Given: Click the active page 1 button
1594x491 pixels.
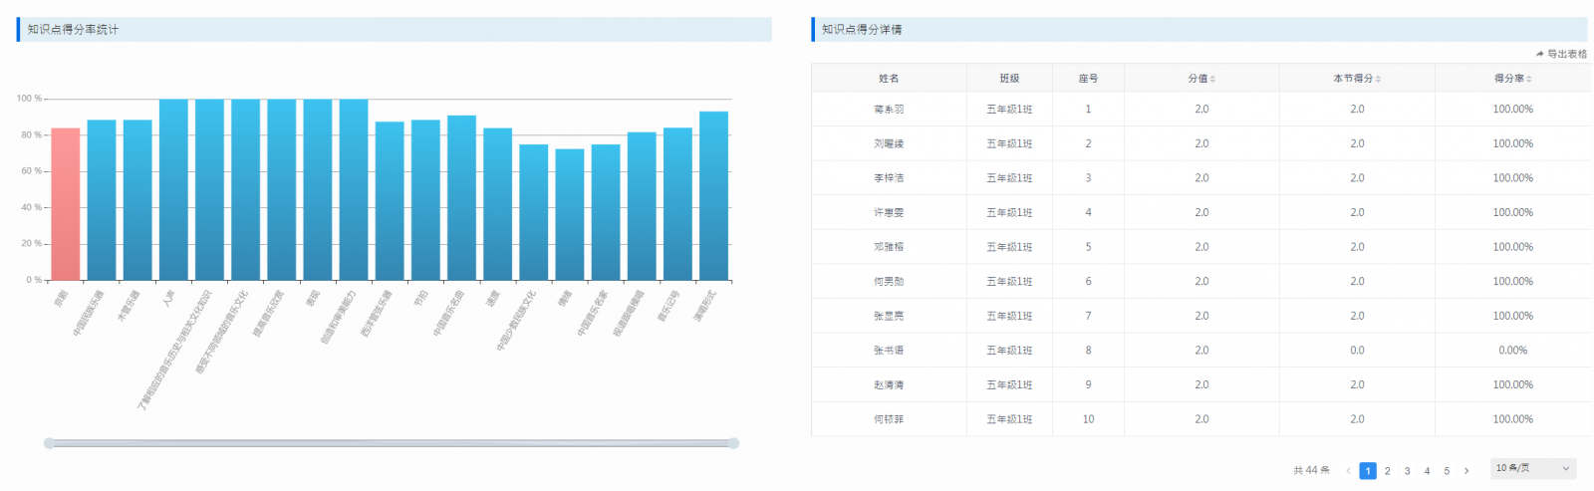Looking at the screenshot, I should tap(1368, 471).
